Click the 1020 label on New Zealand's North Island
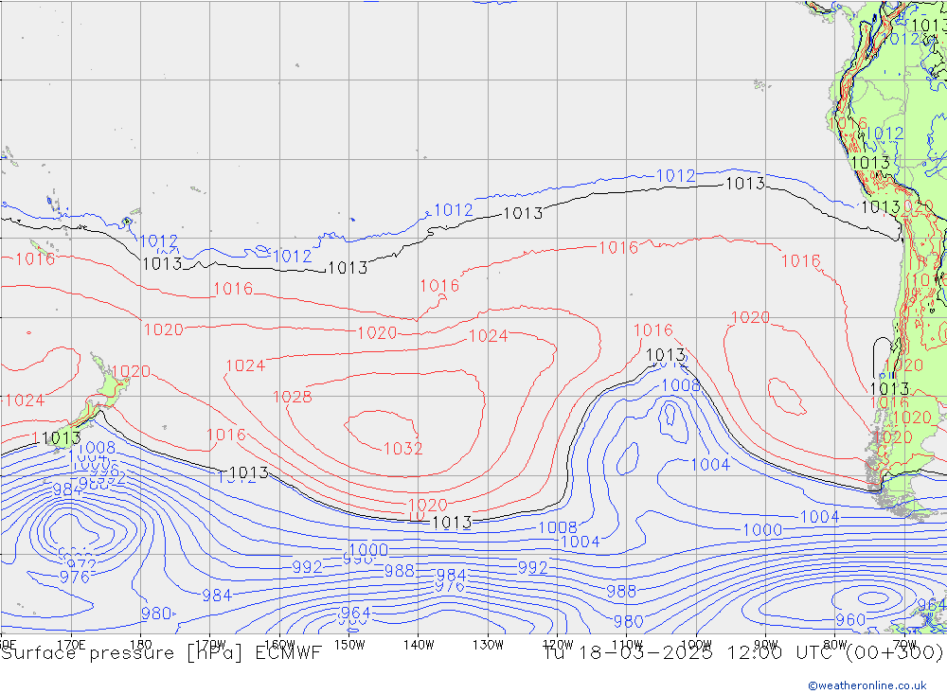Viewport: 947px width, 694px height. pos(131,371)
